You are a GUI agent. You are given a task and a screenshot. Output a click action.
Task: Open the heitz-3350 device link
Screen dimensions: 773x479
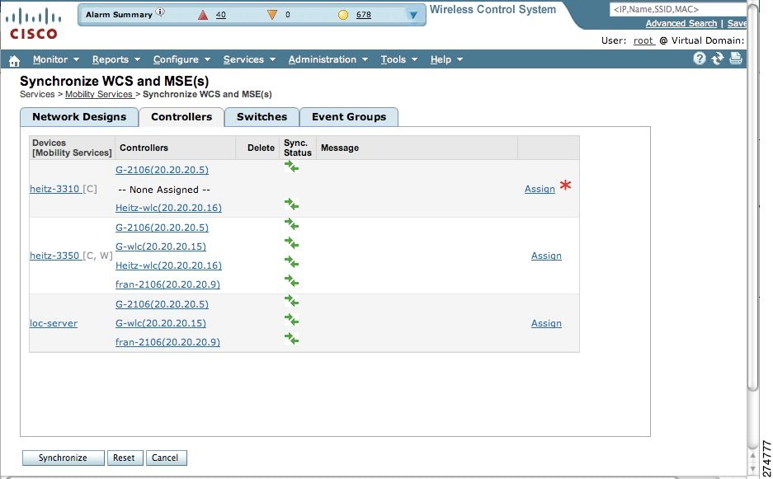(x=54, y=256)
